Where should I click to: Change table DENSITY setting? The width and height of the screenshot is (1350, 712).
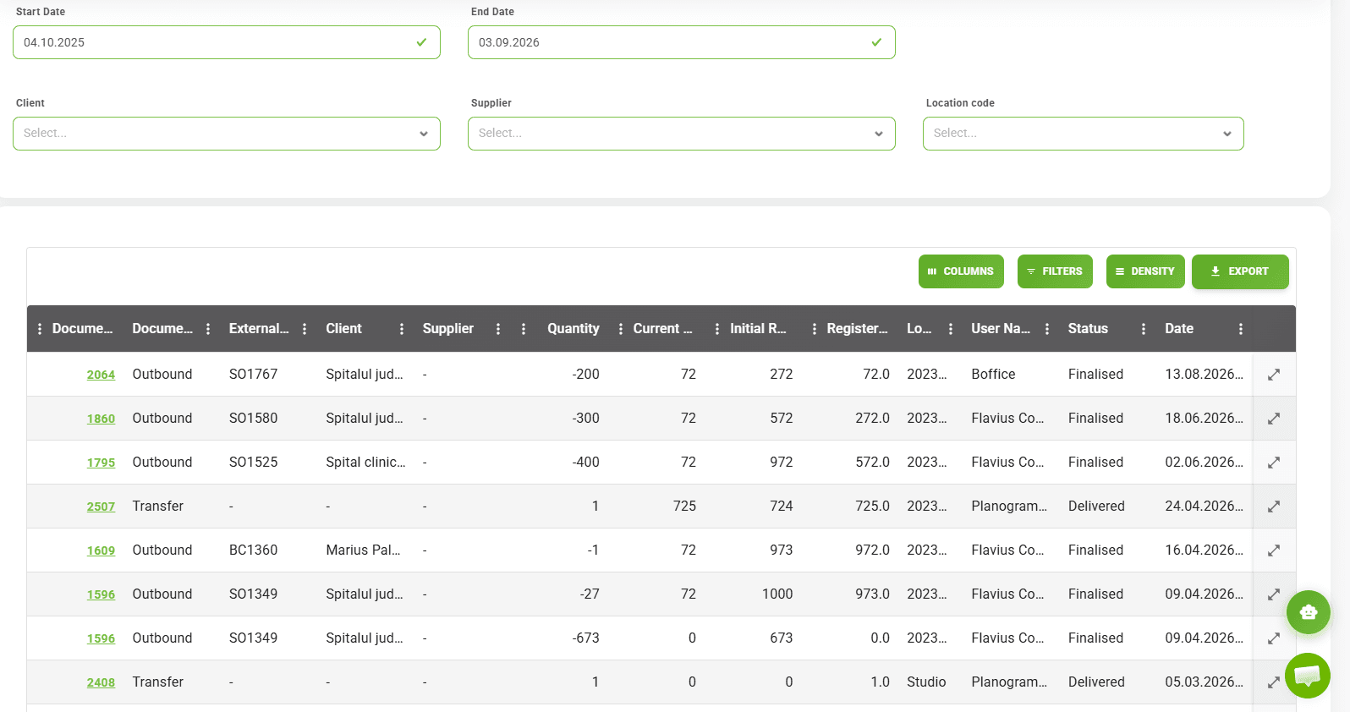coord(1145,271)
